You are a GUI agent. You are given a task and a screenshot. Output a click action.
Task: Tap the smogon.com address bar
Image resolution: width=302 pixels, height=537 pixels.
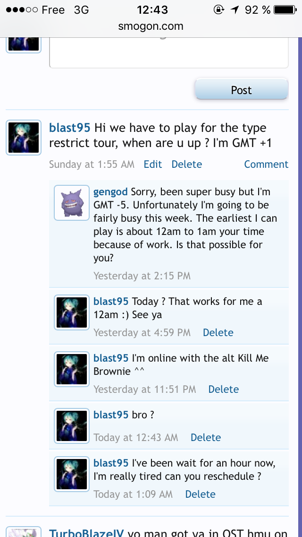[x=151, y=26]
